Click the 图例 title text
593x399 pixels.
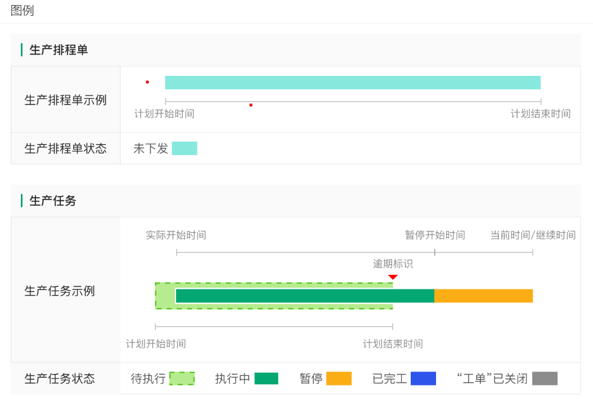point(23,11)
